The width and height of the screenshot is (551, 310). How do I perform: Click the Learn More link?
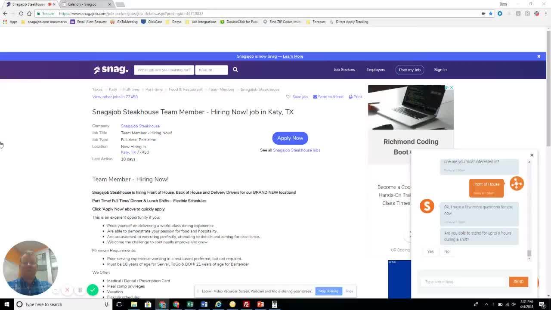(293, 56)
